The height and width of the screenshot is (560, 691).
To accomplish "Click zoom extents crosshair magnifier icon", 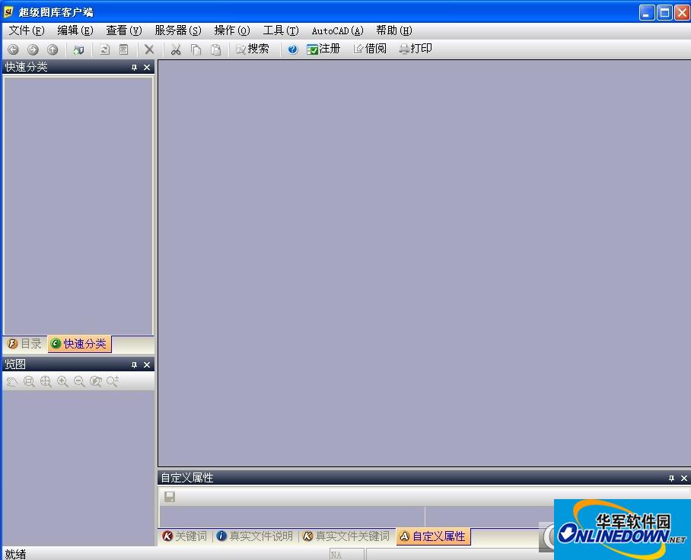I will 46,381.
